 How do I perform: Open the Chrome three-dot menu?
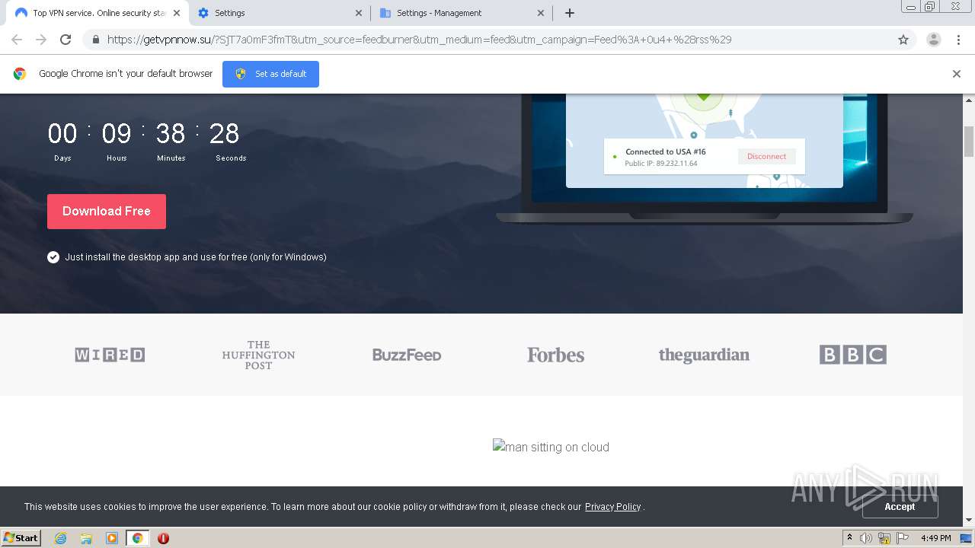pyautogui.click(x=958, y=40)
